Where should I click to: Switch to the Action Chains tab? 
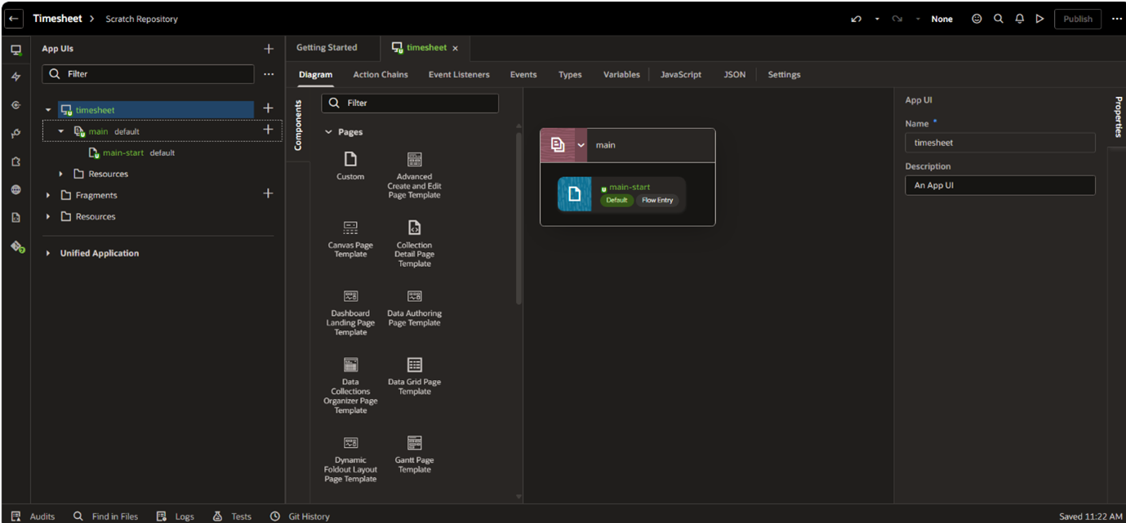coord(380,74)
